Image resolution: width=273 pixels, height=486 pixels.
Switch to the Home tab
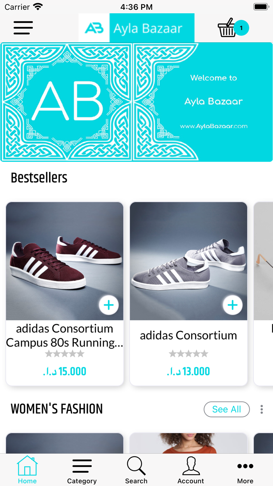point(27,470)
